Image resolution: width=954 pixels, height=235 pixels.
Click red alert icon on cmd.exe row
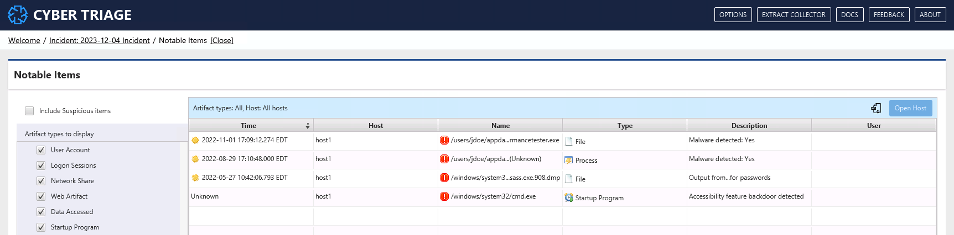444,196
